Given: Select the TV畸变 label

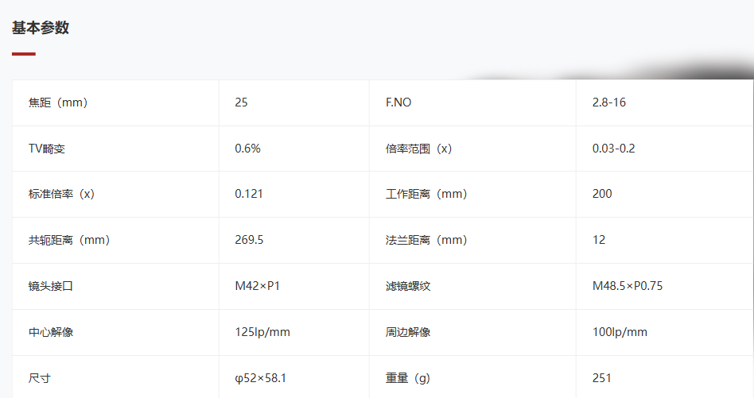Looking at the screenshot, I should [47, 149].
